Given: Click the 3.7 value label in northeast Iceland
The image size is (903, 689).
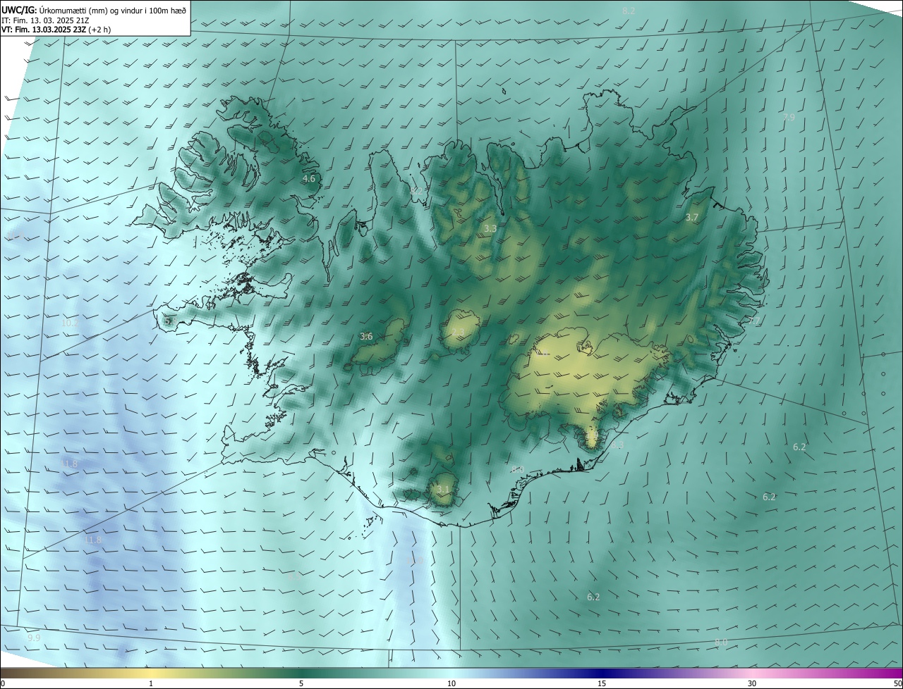Looking at the screenshot, I should point(691,218).
